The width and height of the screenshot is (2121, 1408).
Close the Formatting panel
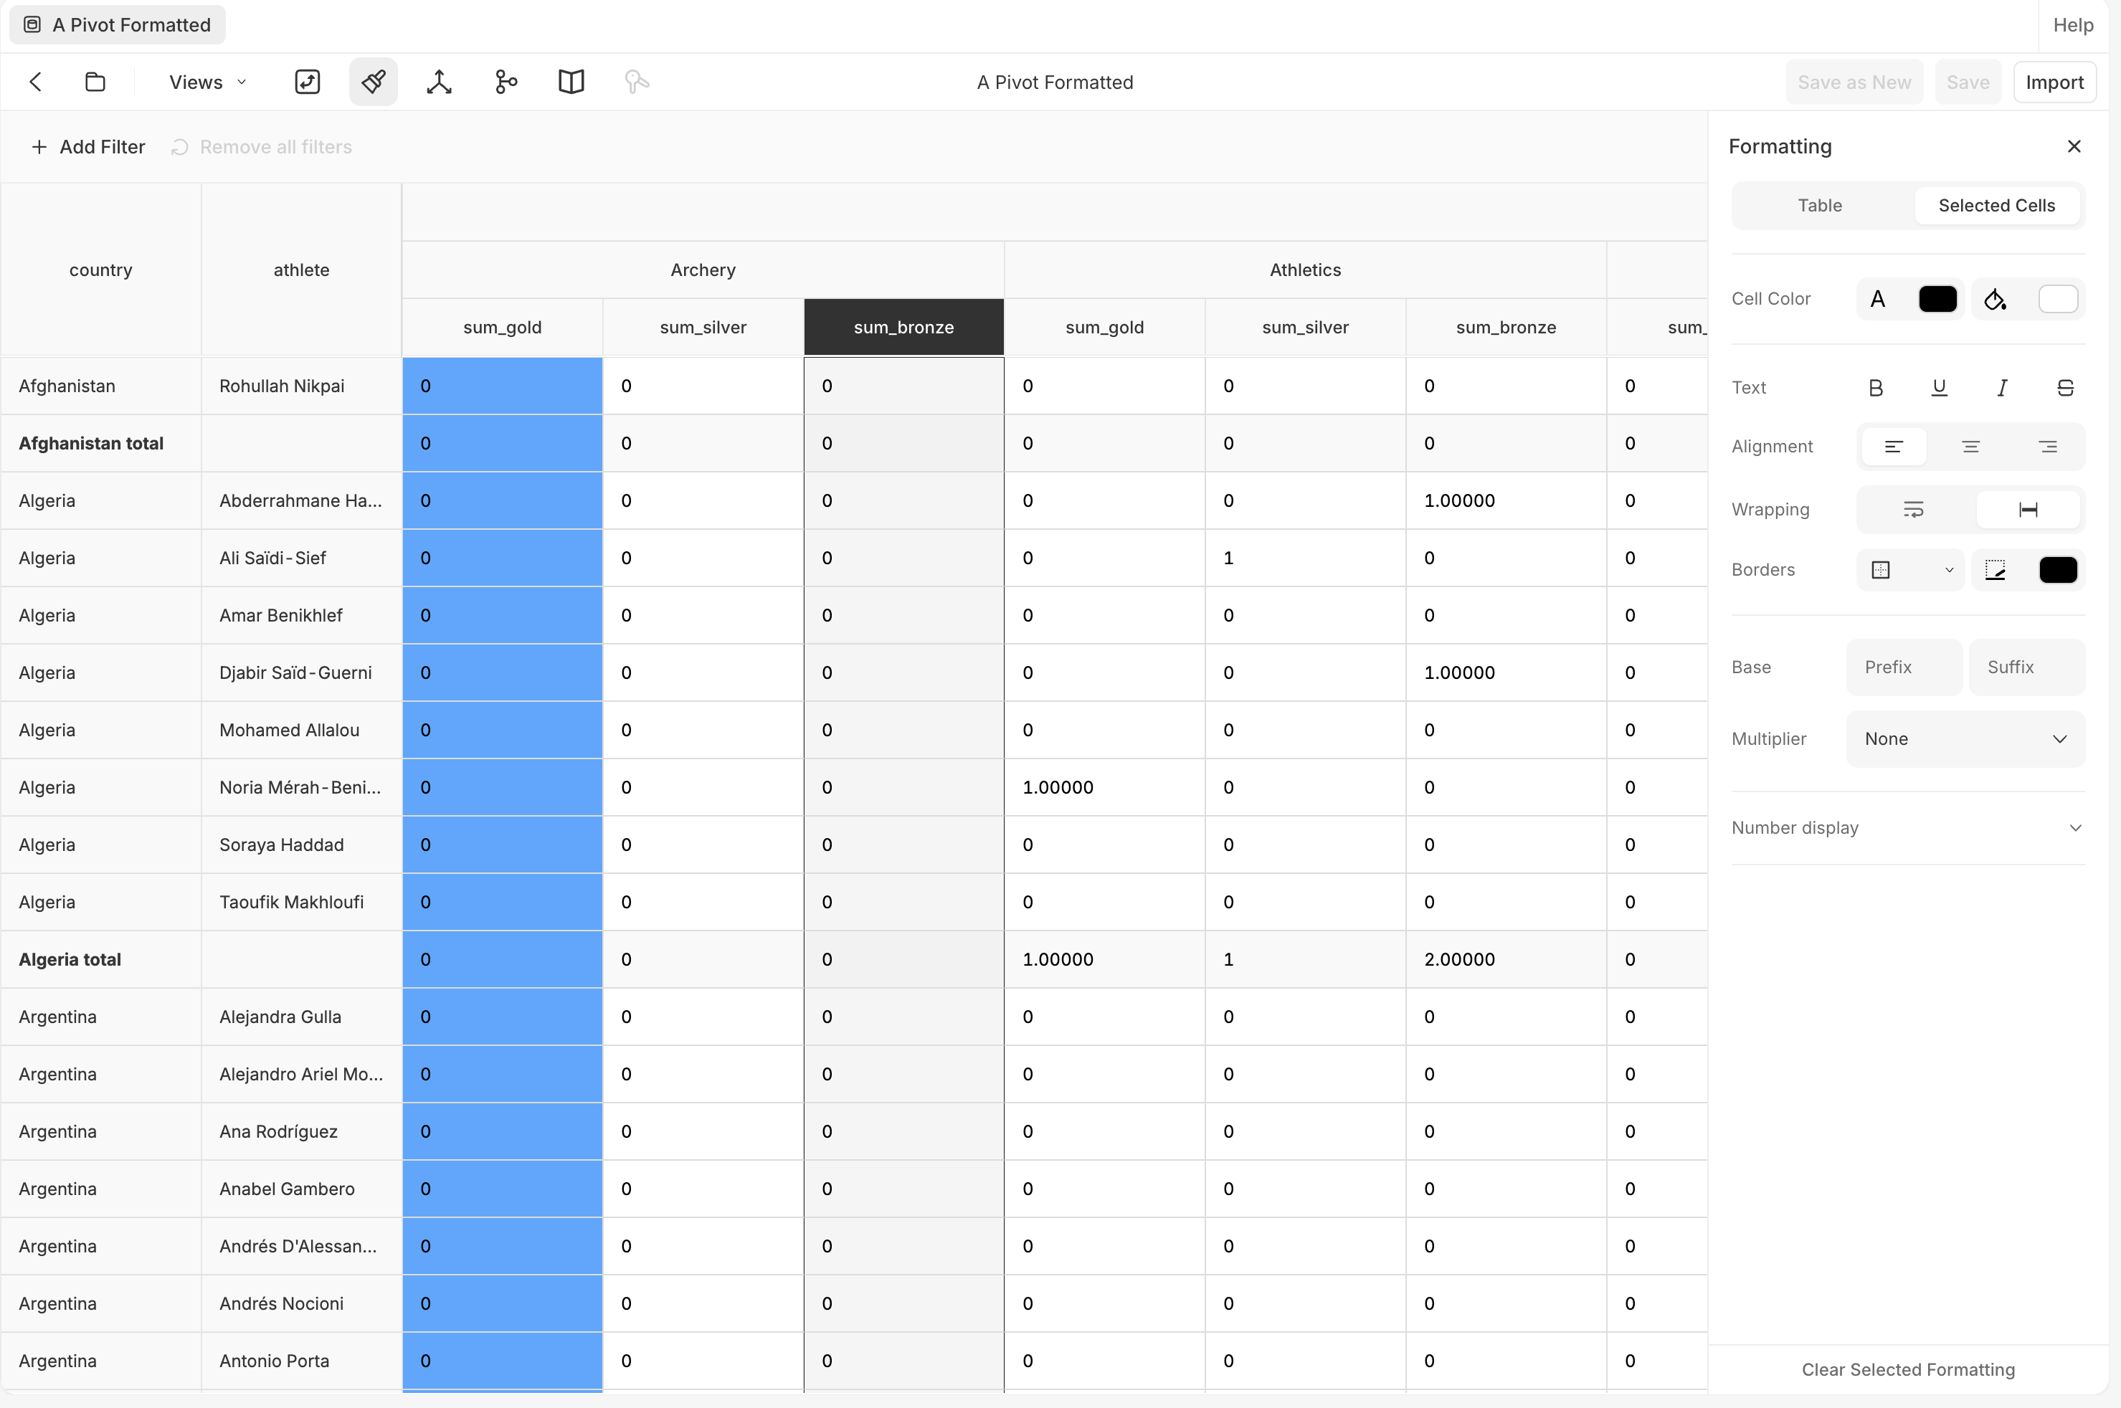2074,146
